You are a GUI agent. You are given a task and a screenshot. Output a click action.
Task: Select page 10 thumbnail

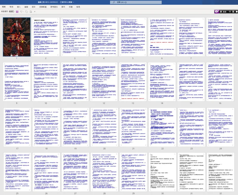tap(46, 82)
